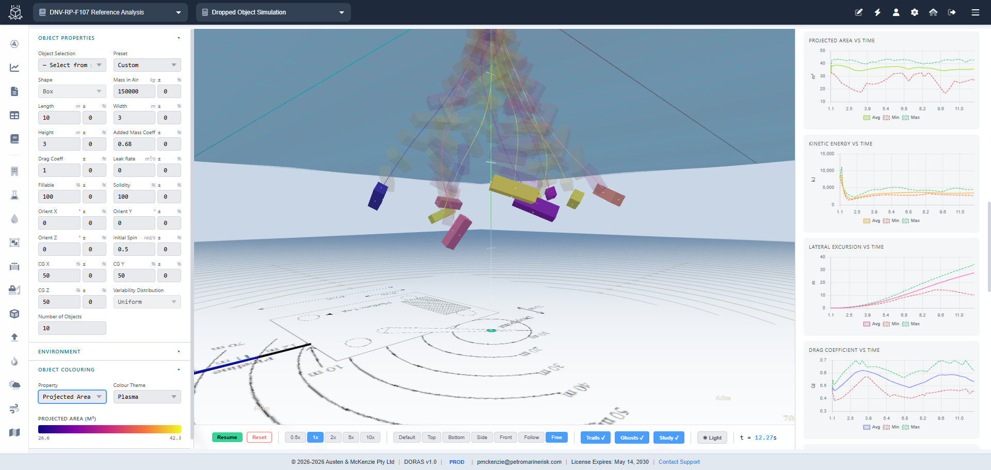This screenshot has width=991, height=470.
Task: Open the weather cloud icon in sidebar
Action: [14, 385]
